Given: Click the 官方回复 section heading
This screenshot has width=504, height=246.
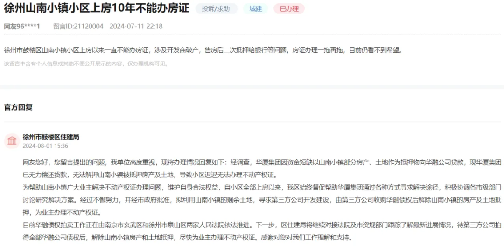Looking at the screenshot, I should (x=18, y=107).
